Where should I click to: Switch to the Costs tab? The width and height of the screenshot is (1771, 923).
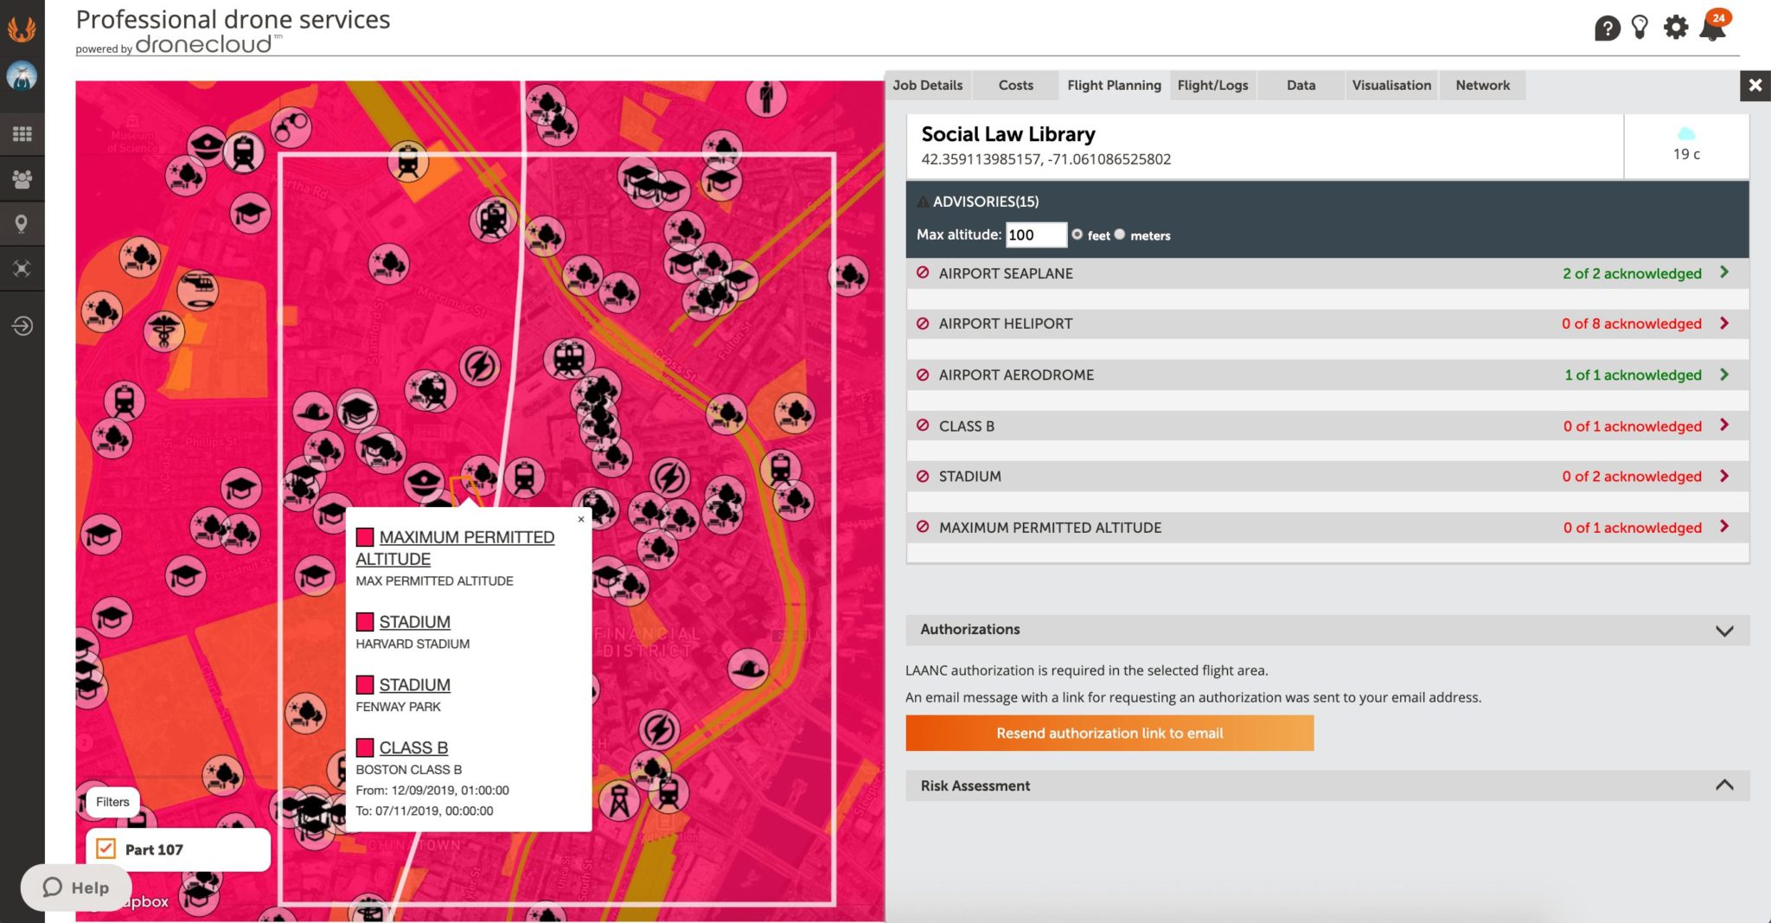[1015, 86]
